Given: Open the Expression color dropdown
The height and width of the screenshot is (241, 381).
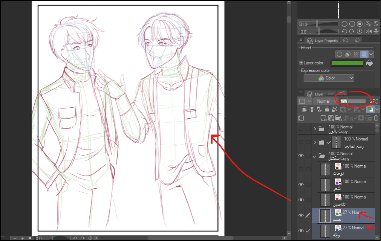Looking at the screenshot, I should 329,78.
